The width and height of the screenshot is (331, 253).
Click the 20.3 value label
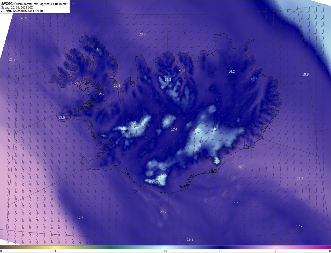point(182,70)
